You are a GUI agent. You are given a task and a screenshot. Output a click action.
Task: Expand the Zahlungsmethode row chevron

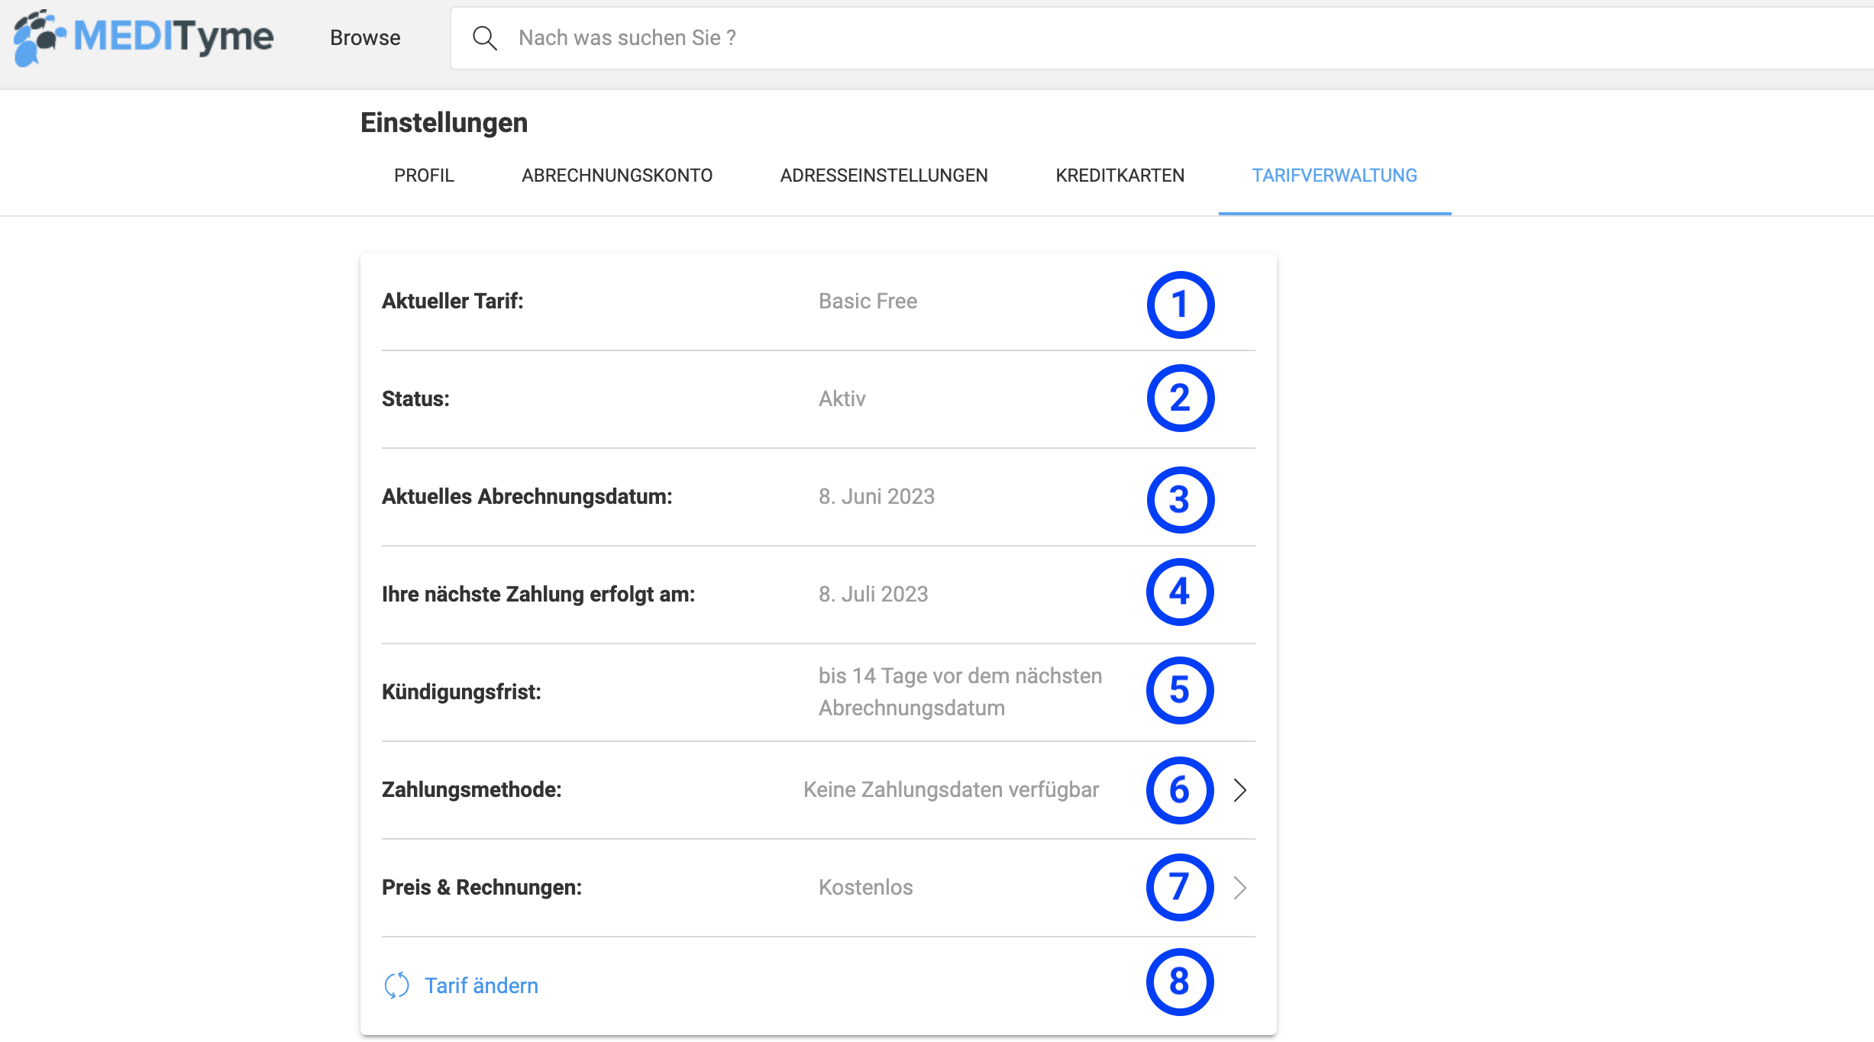[1240, 790]
